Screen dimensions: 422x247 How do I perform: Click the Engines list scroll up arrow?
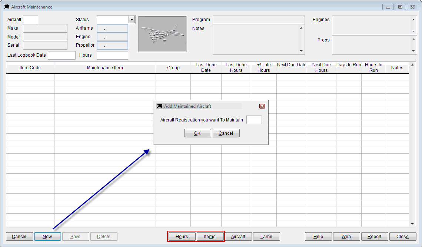[413, 19]
